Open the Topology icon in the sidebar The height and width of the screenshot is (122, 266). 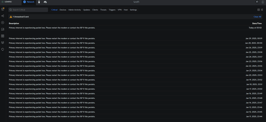[x=3, y=16]
